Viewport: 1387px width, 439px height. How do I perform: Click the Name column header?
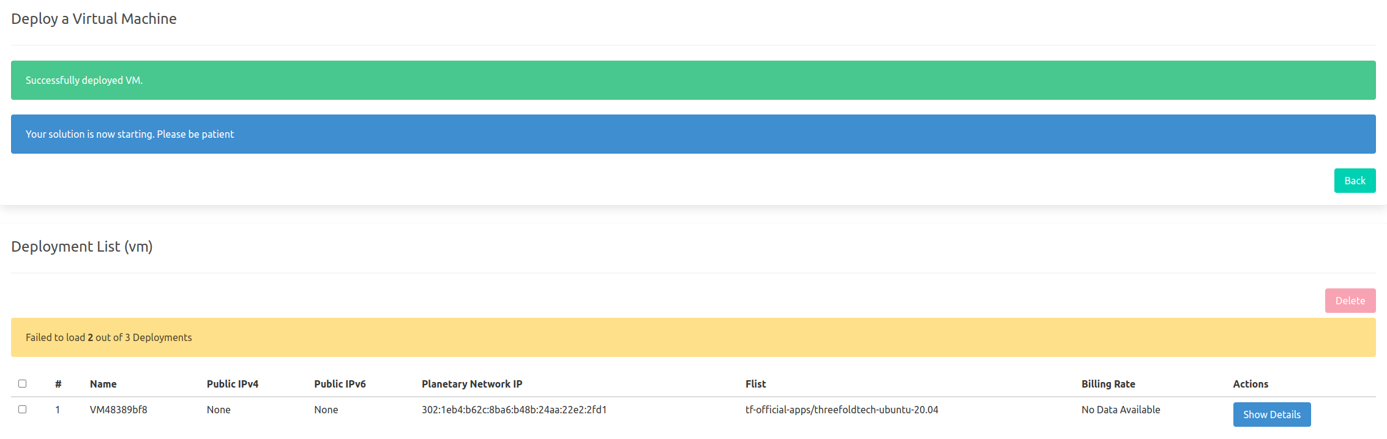coord(103,384)
